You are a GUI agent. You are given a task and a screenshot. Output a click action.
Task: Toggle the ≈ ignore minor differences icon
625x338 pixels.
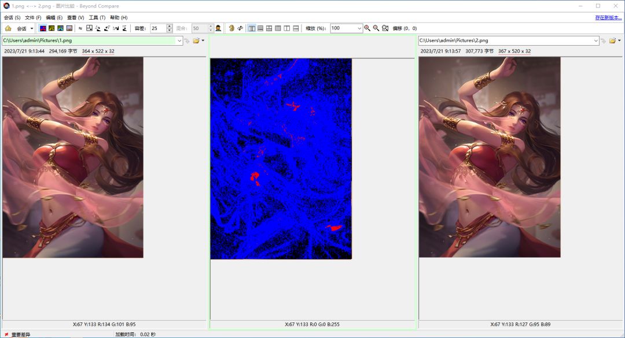pyautogui.click(x=80, y=28)
